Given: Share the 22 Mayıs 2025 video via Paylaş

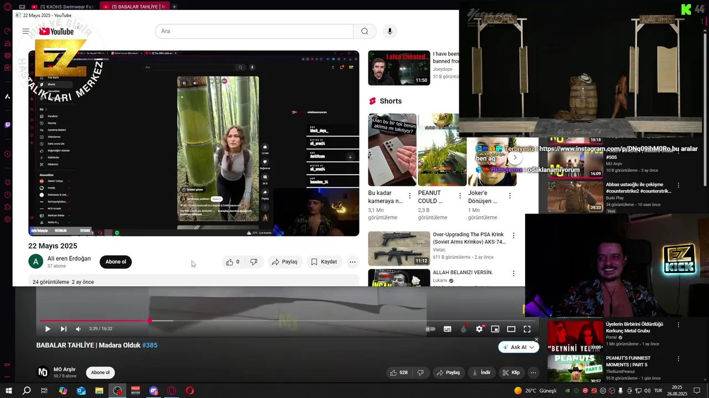Looking at the screenshot, I should point(285,262).
